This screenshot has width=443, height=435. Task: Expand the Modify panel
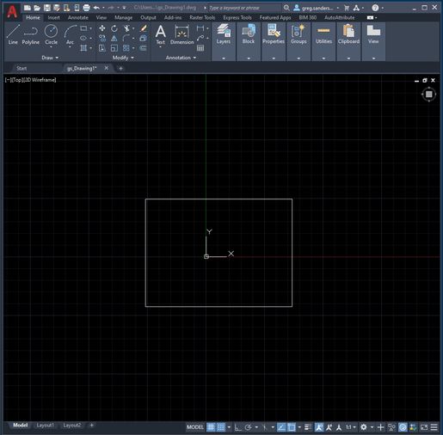(123, 58)
